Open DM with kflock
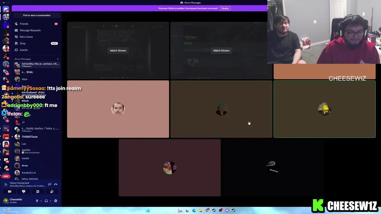Image resolution: width=381 pixels, height=214 pixels. [37, 101]
